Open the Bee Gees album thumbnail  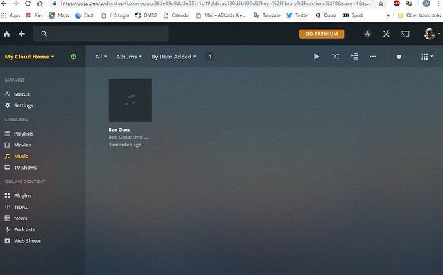[x=130, y=100]
